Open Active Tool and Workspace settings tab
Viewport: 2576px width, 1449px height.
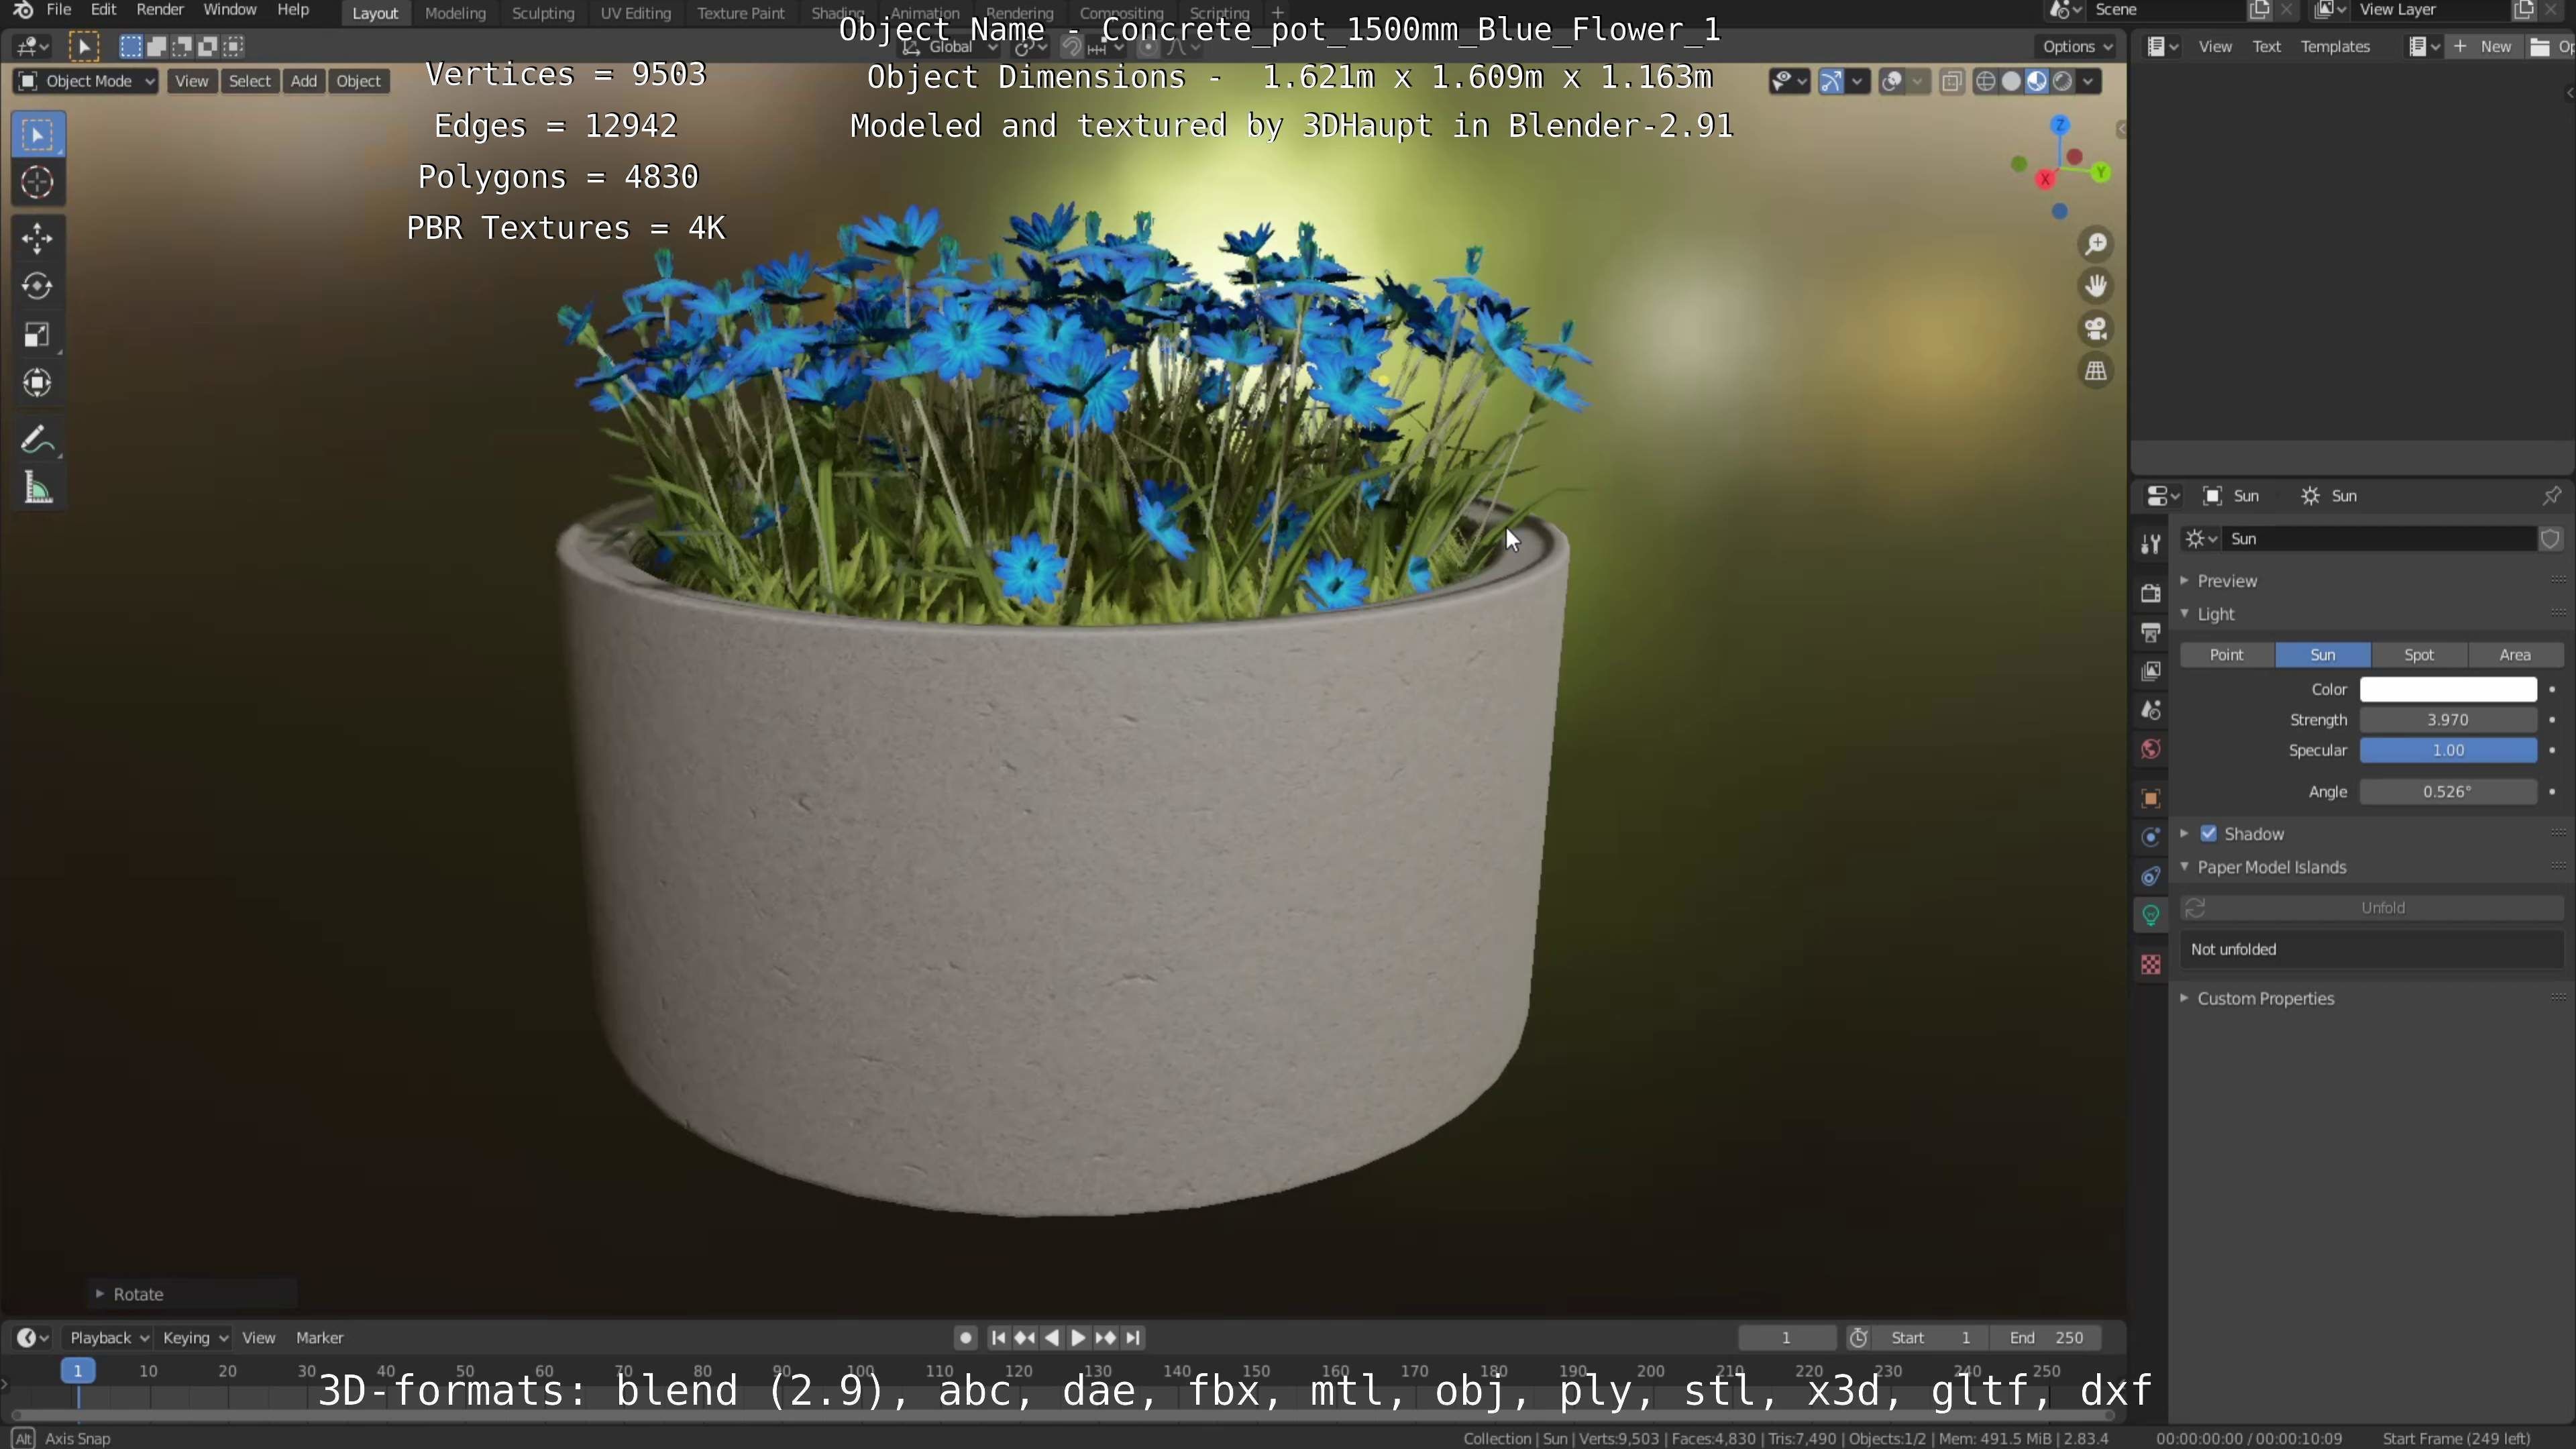pos(2150,544)
